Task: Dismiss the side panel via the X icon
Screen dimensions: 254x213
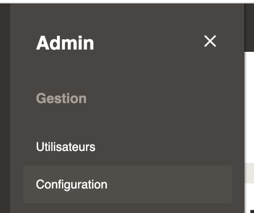Action: click(x=210, y=41)
